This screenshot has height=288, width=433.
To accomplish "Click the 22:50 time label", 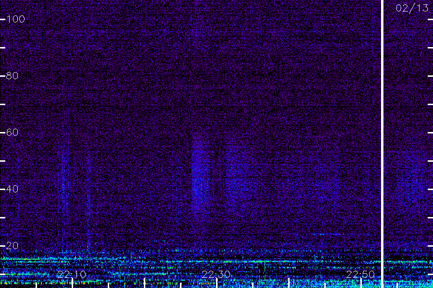I will click(x=360, y=274).
